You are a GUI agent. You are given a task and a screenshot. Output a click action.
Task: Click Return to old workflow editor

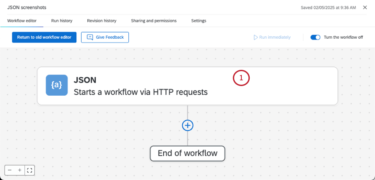pos(44,37)
